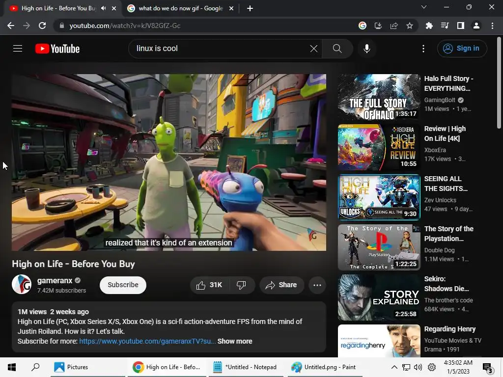Close the 'what do we do now gif' tab
This screenshot has height=377, width=503.
tap(231, 8)
